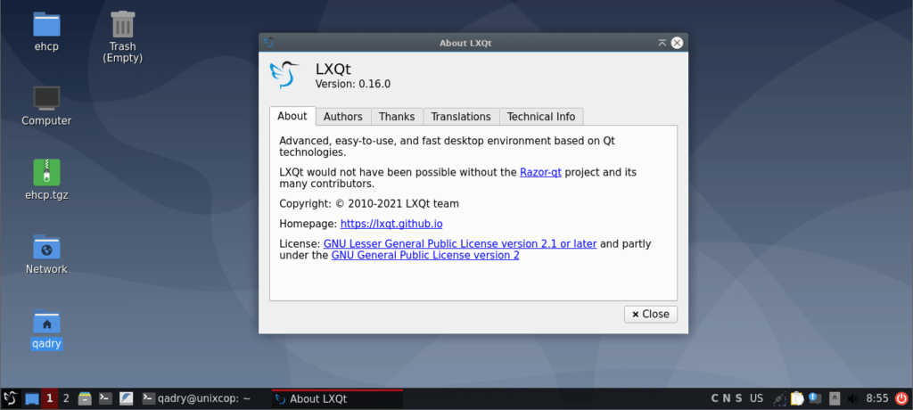Click the red power button icon
The height and width of the screenshot is (410, 913).
(901, 399)
